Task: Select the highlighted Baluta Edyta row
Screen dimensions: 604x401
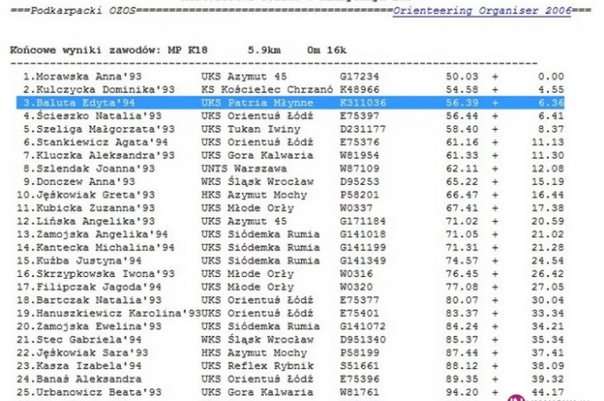Action: (290, 103)
